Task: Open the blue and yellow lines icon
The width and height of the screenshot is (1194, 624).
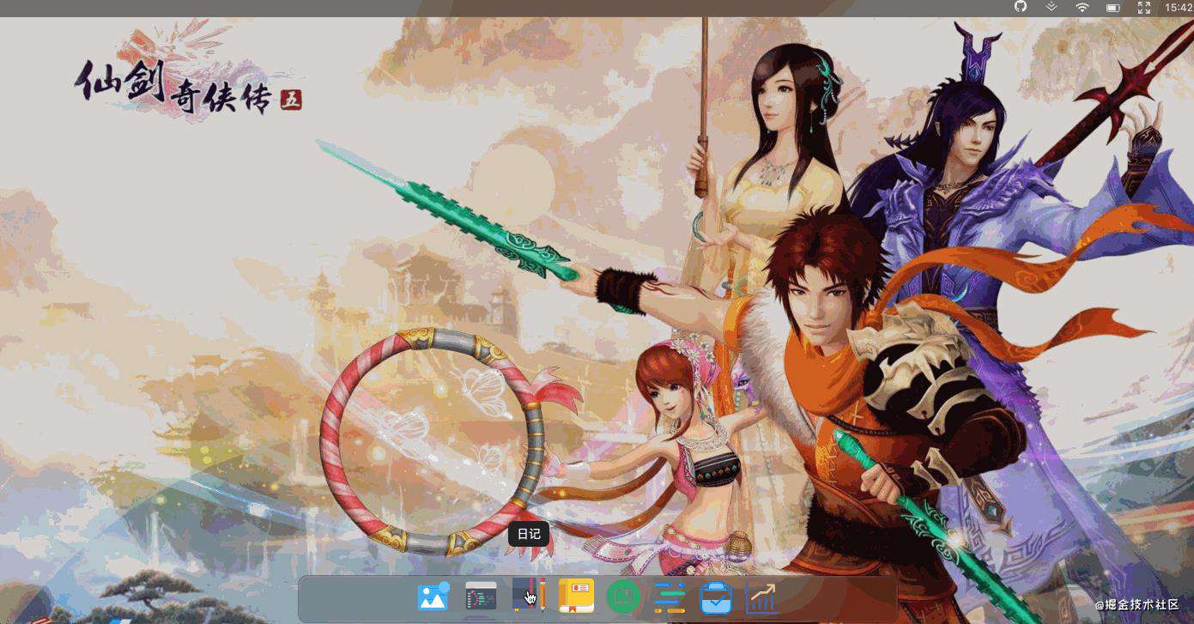Action: click(x=670, y=597)
